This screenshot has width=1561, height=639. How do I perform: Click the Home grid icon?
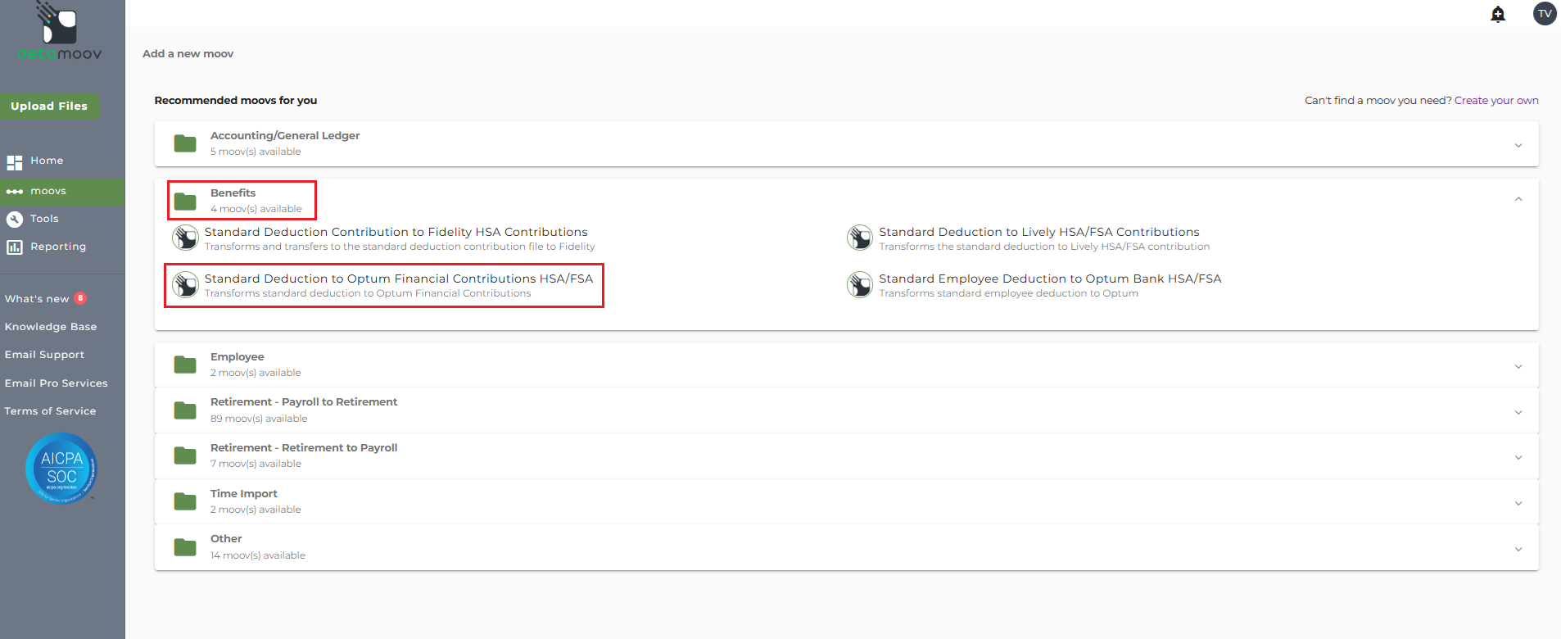[15, 162]
